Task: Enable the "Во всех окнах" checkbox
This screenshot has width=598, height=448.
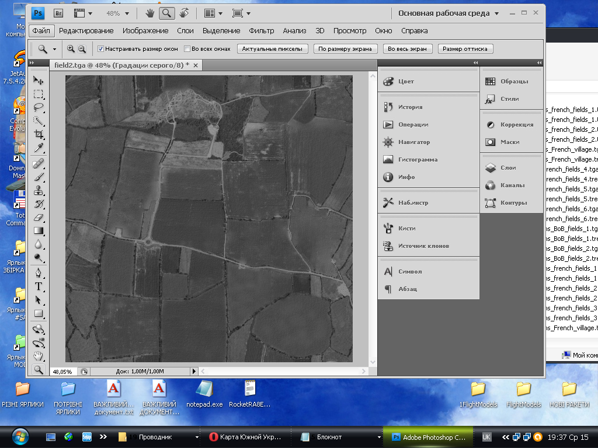Action: pyautogui.click(x=187, y=49)
